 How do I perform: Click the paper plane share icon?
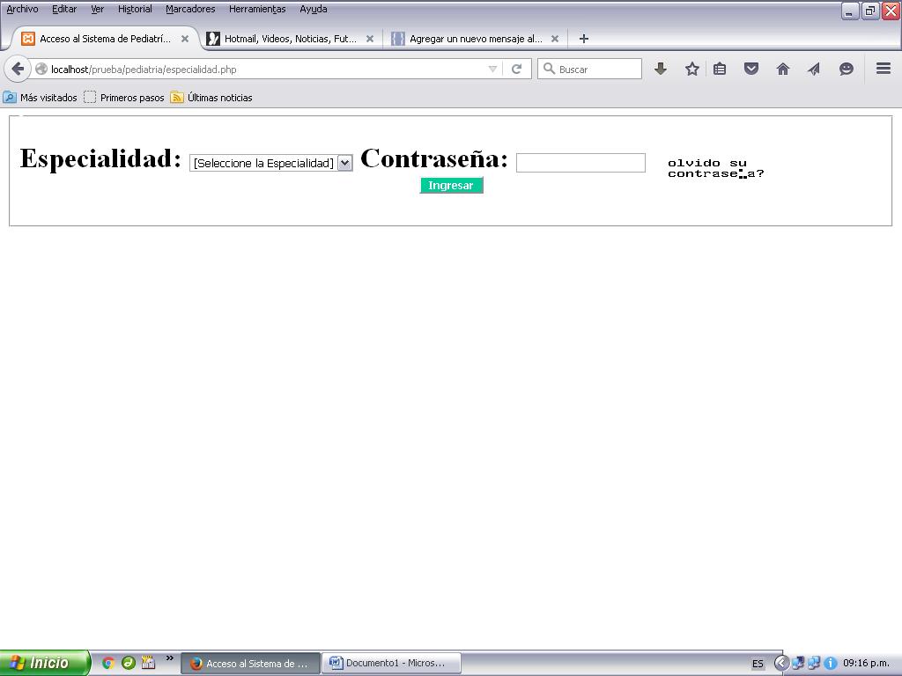pos(813,69)
